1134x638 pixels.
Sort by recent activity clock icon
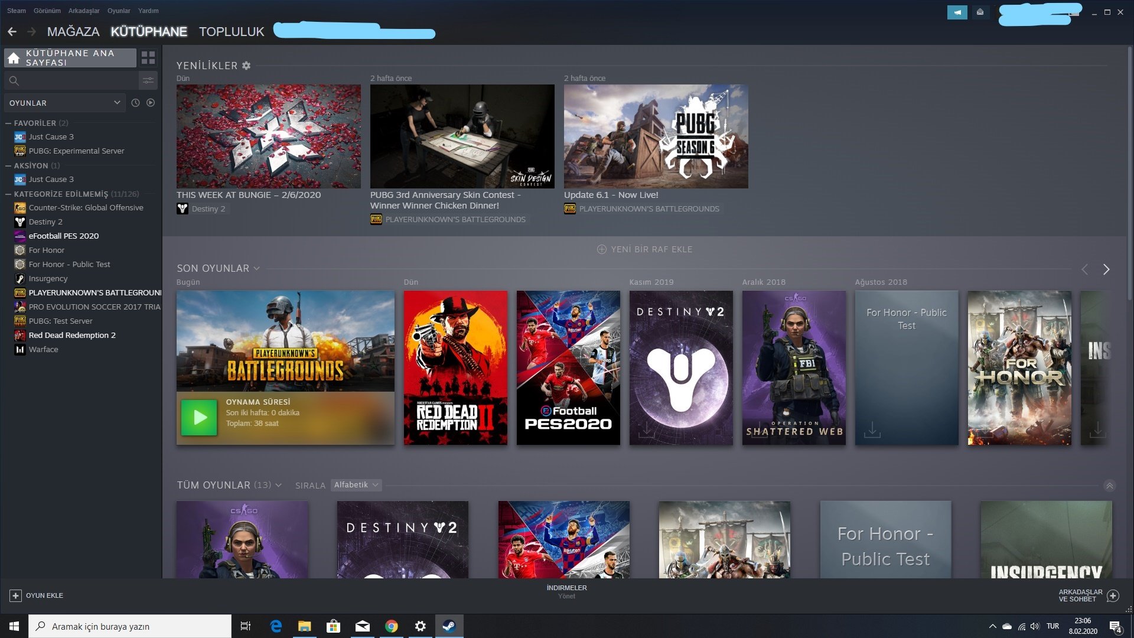point(135,103)
